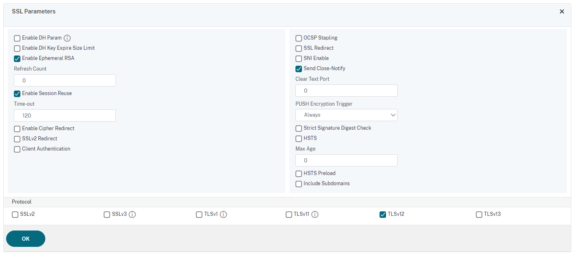Click the info icon next to SSLv3
Viewport: 575px width, 255px height.
tap(132, 214)
